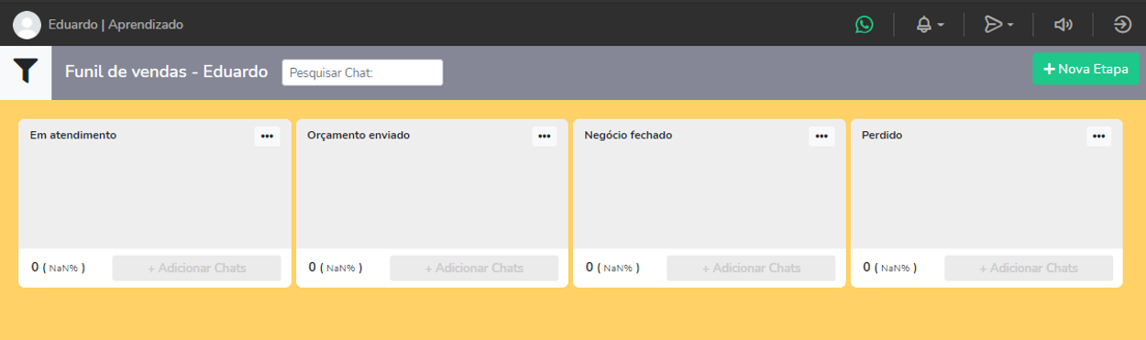Click Adicionar Chats in Orçamento enviado
1146x340 pixels.
point(474,268)
